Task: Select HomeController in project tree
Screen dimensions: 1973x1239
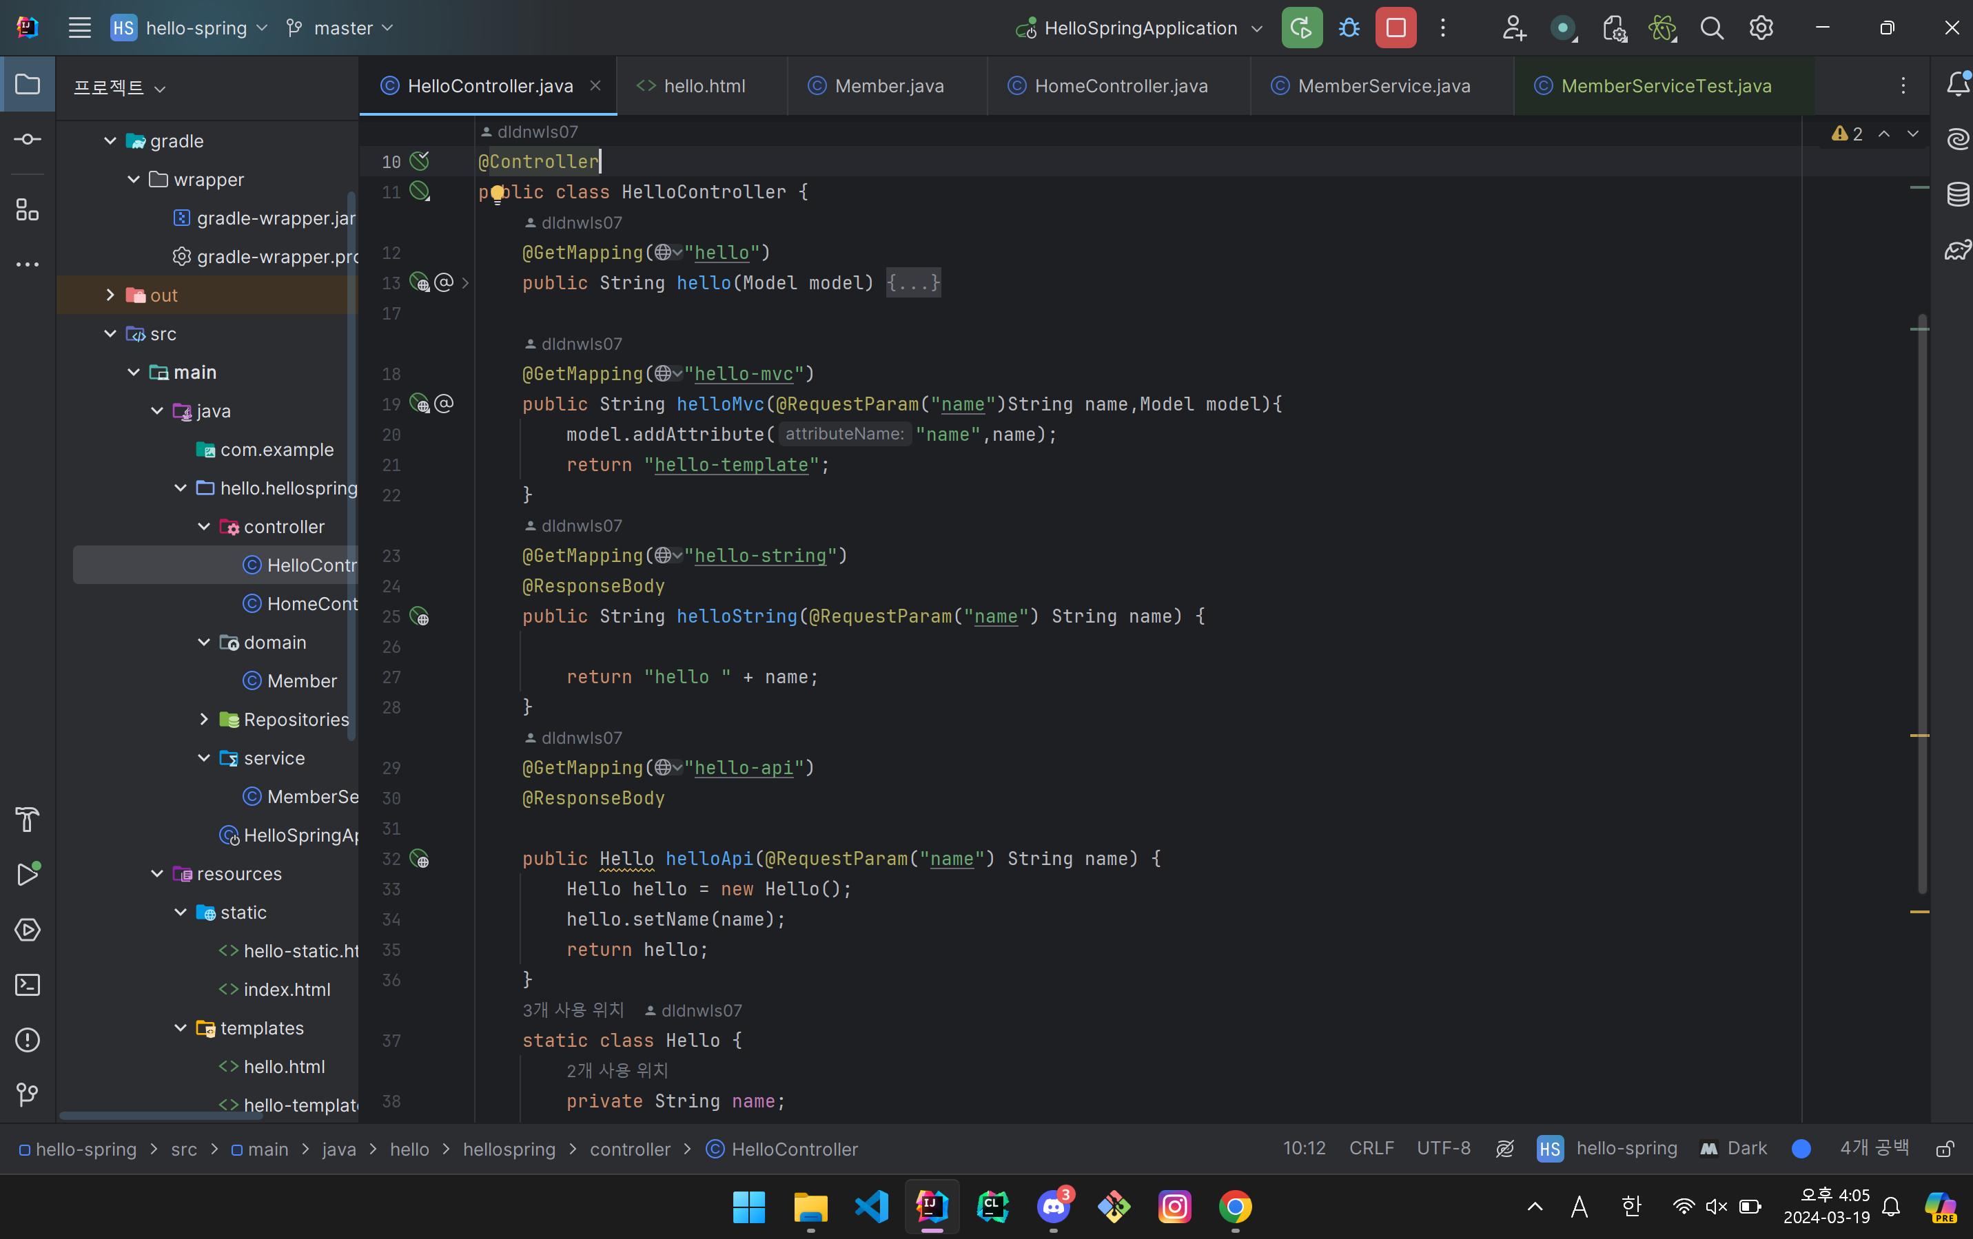Action: click(x=300, y=603)
